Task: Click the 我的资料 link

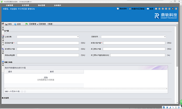Action: [123, 9]
